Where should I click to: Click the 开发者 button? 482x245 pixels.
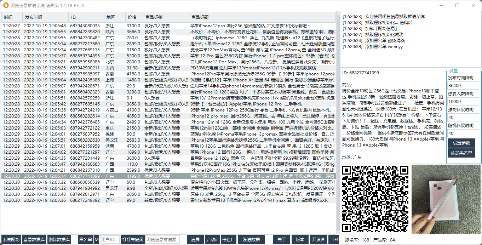click(x=318, y=240)
